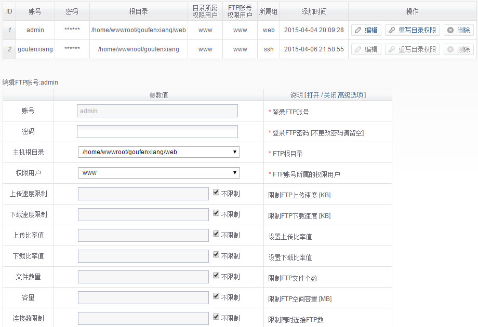
Task: Toggle 不限制 checkbox for 下载比率值
Action: click(x=216, y=255)
